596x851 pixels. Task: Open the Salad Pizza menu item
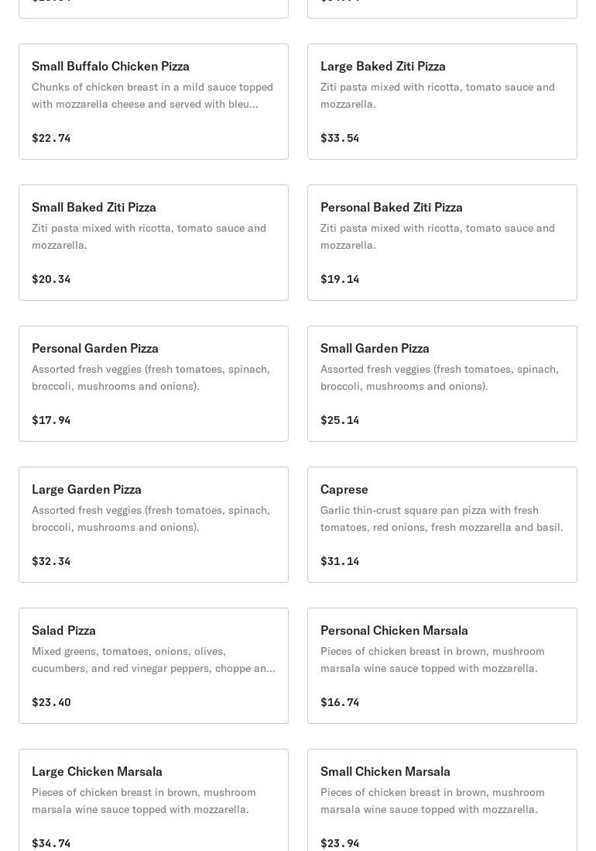pos(153,666)
